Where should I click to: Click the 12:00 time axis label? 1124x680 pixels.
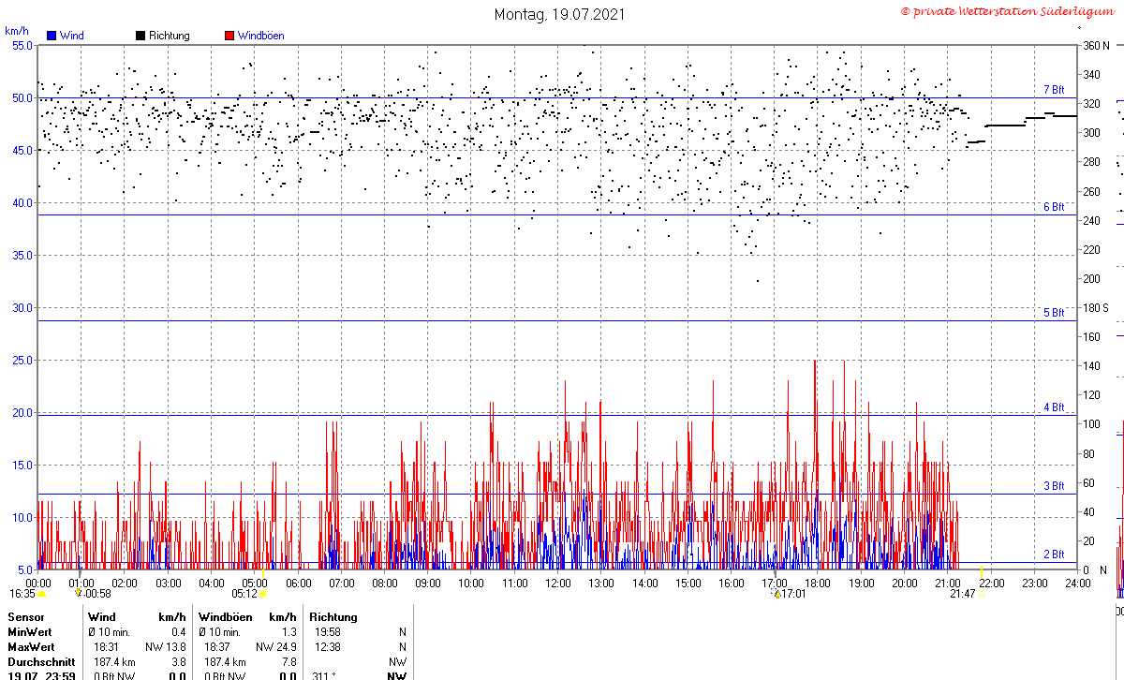click(558, 583)
